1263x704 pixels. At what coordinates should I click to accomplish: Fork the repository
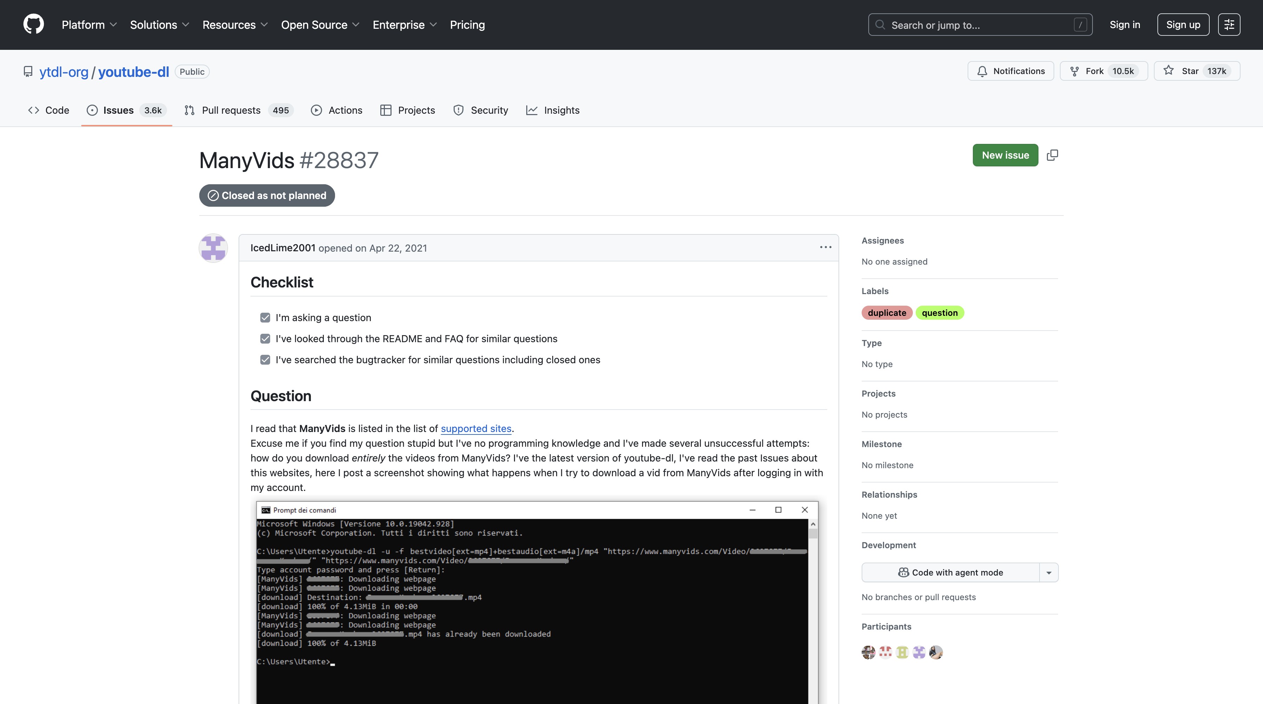click(x=1104, y=71)
